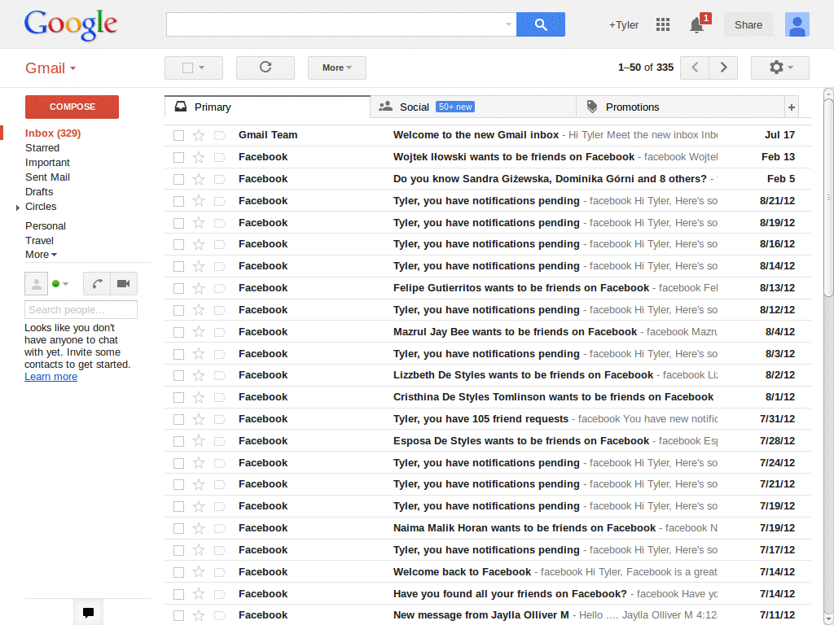Add a new inbox tab with plus
The height and width of the screenshot is (625, 834).
pos(792,107)
